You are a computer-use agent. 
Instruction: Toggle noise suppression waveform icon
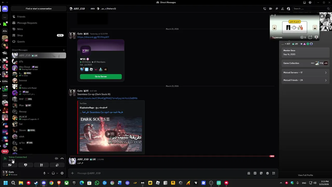point(56,158)
